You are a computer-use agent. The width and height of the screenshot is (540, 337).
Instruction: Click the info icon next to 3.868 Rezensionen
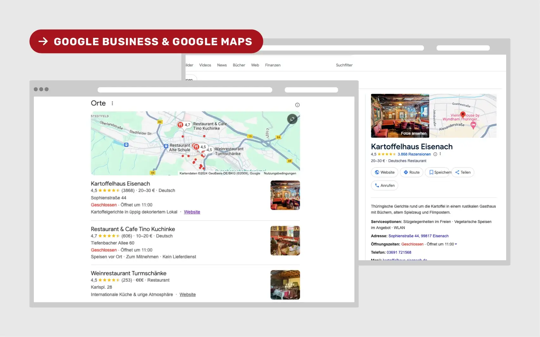coord(435,154)
